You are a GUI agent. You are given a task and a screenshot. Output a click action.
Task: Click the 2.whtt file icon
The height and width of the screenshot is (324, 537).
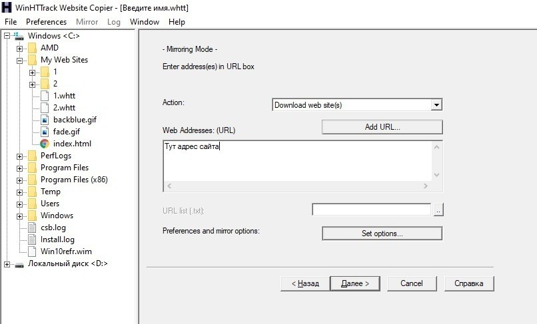[x=45, y=108]
